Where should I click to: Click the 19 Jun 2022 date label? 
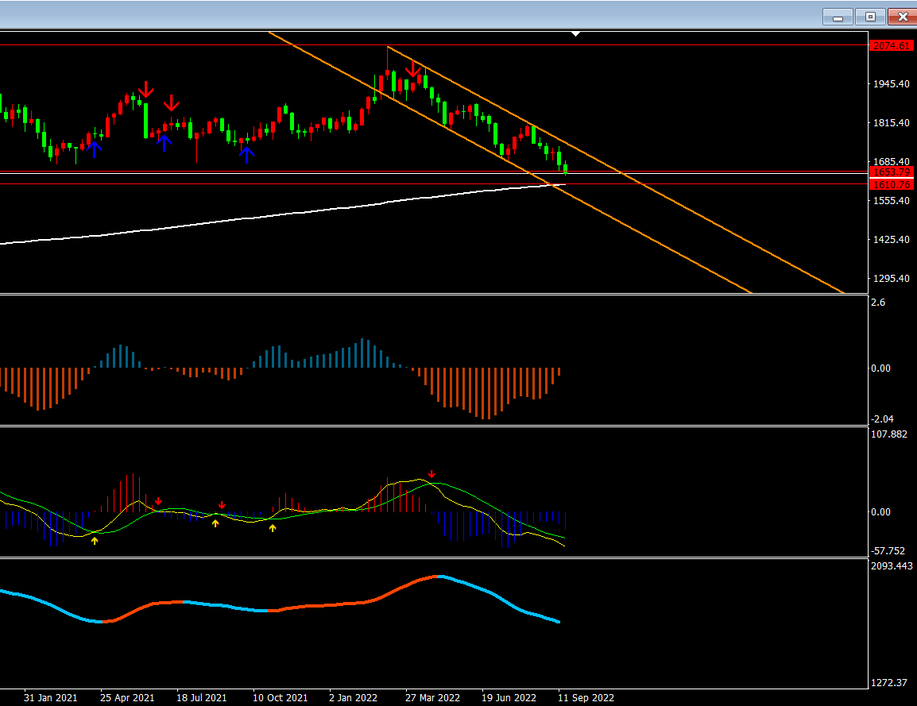point(509,698)
